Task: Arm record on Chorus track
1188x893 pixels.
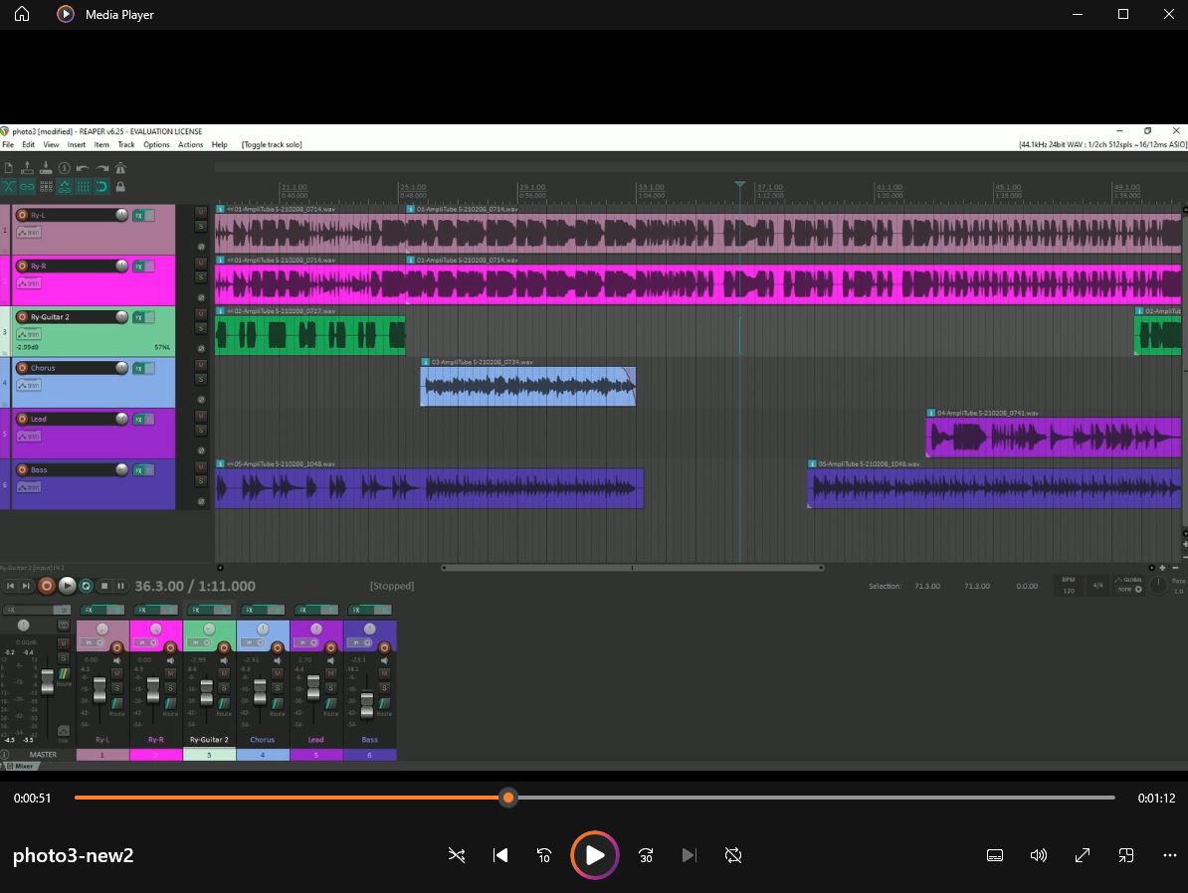Action: pyautogui.click(x=22, y=368)
